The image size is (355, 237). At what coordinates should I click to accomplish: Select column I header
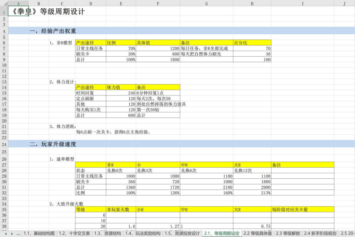coord(302,3)
